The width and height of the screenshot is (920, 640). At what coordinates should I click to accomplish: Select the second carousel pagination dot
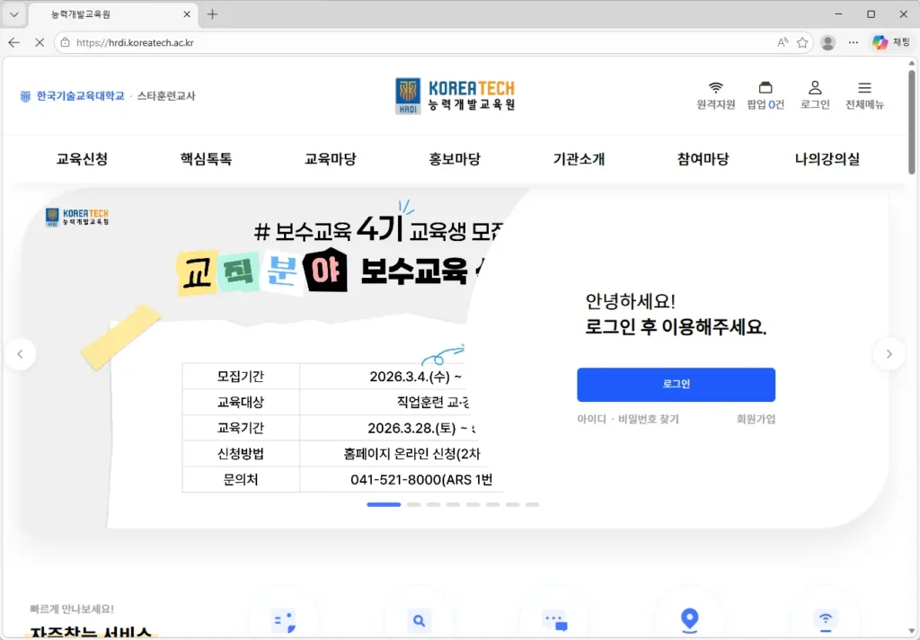click(x=414, y=504)
